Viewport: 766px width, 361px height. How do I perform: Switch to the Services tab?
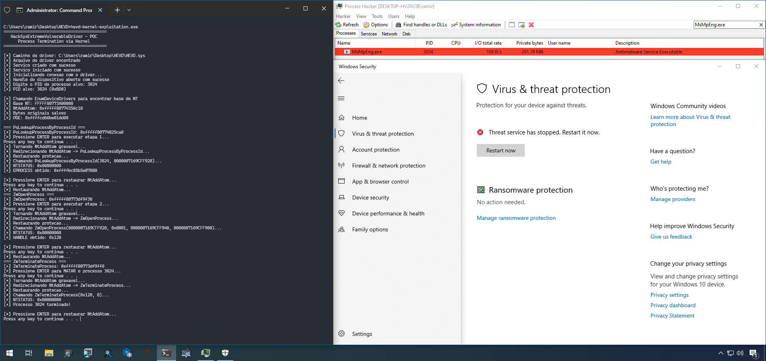coord(369,34)
